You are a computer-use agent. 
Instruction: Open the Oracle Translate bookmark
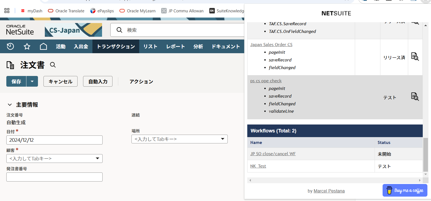tap(66, 11)
